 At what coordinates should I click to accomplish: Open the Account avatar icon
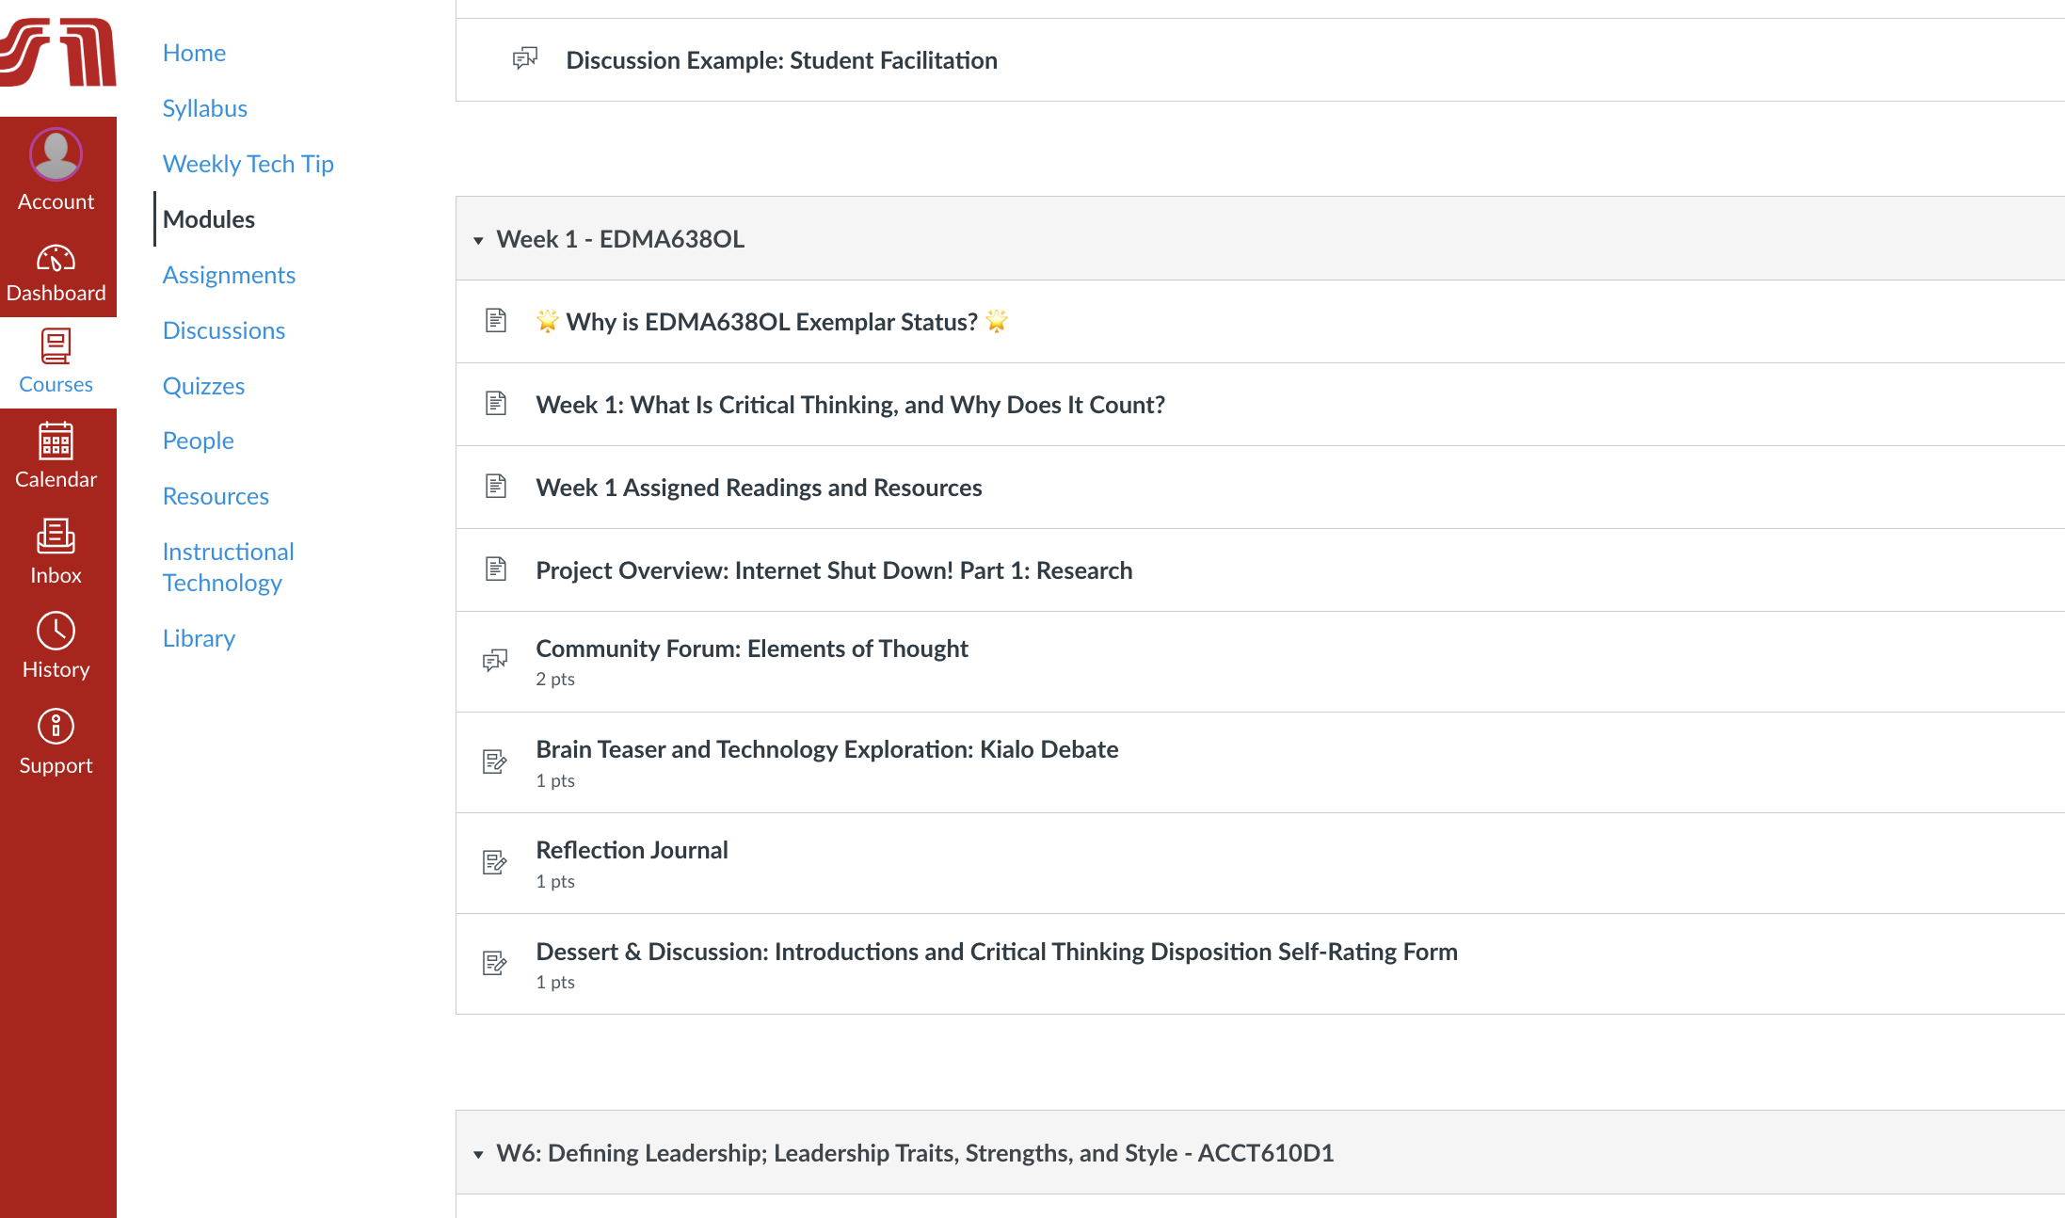(56, 154)
